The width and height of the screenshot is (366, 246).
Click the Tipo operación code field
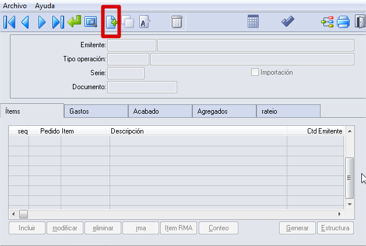pyautogui.click(x=128, y=59)
